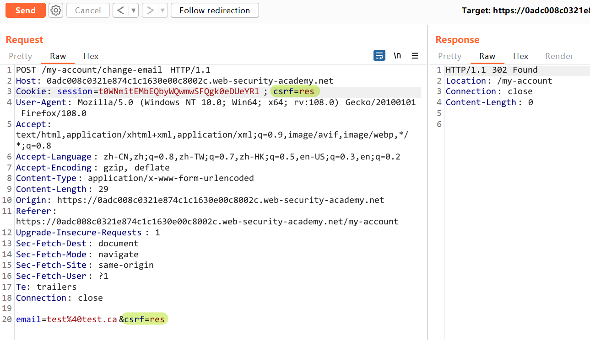Image resolution: width=590 pixels, height=340 pixels.
Task: Open the Response Render tab
Action: tap(559, 56)
